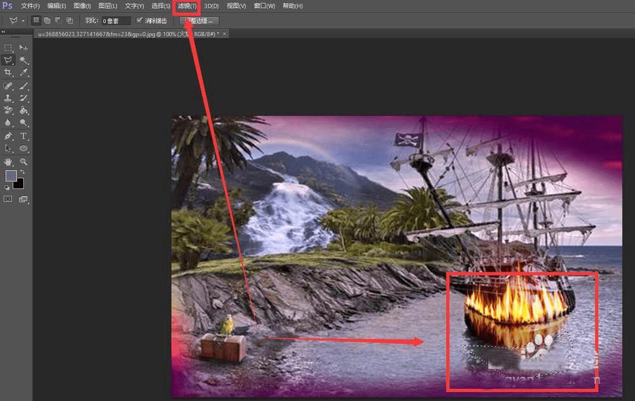
Task: Select the Clone Stamp tool
Action: pyautogui.click(x=8, y=98)
